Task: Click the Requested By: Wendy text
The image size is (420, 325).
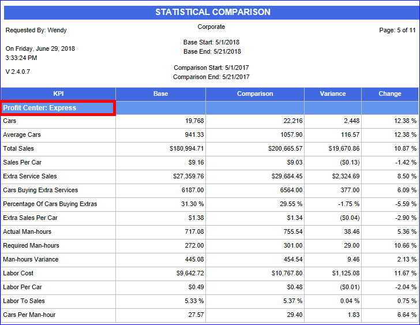Action: (36, 30)
